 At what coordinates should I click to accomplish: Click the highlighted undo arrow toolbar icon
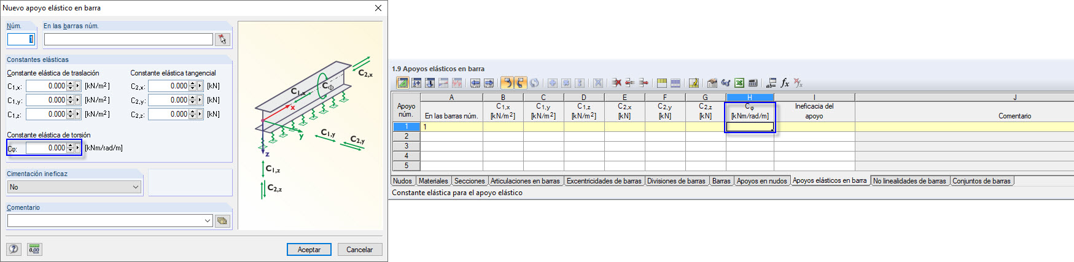507,83
